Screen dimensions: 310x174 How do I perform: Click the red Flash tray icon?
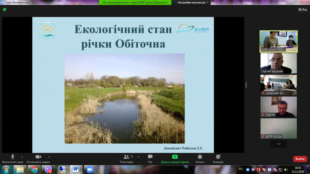pyautogui.click(x=259, y=170)
